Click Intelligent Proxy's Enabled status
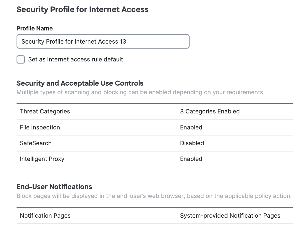Viewport: 293px width, 230px height. point(191,159)
